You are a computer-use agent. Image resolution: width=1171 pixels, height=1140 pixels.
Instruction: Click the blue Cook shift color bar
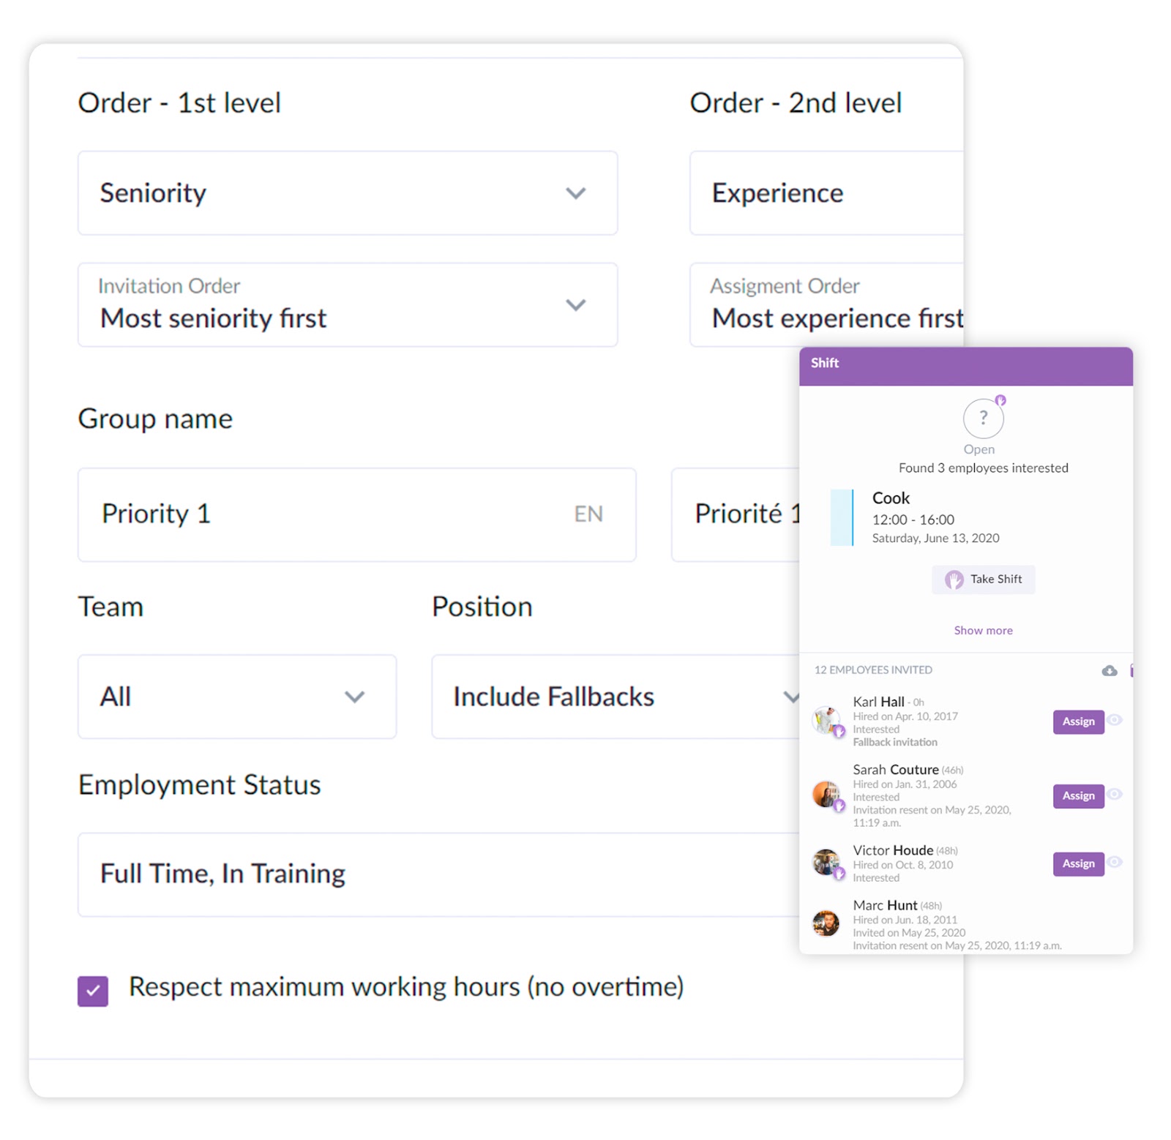(842, 517)
